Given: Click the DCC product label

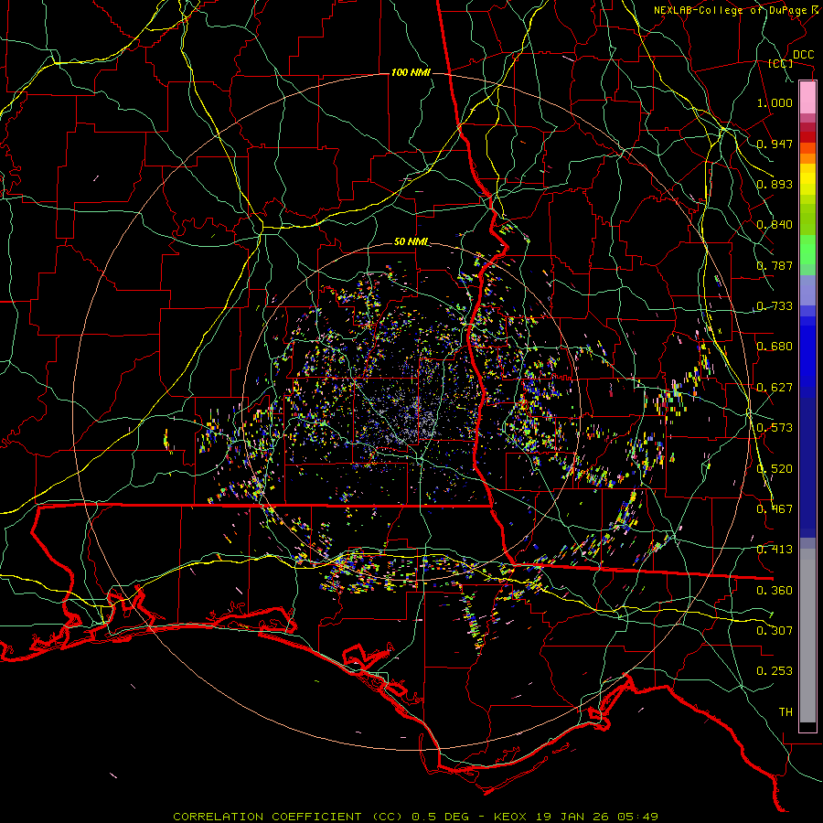Looking at the screenshot, I should (x=803, y=55).
